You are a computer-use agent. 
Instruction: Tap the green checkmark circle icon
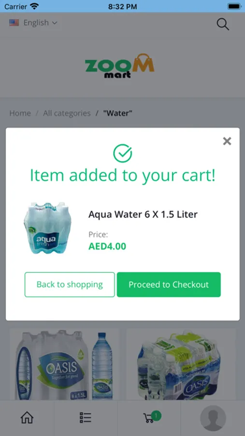[122, 153]
